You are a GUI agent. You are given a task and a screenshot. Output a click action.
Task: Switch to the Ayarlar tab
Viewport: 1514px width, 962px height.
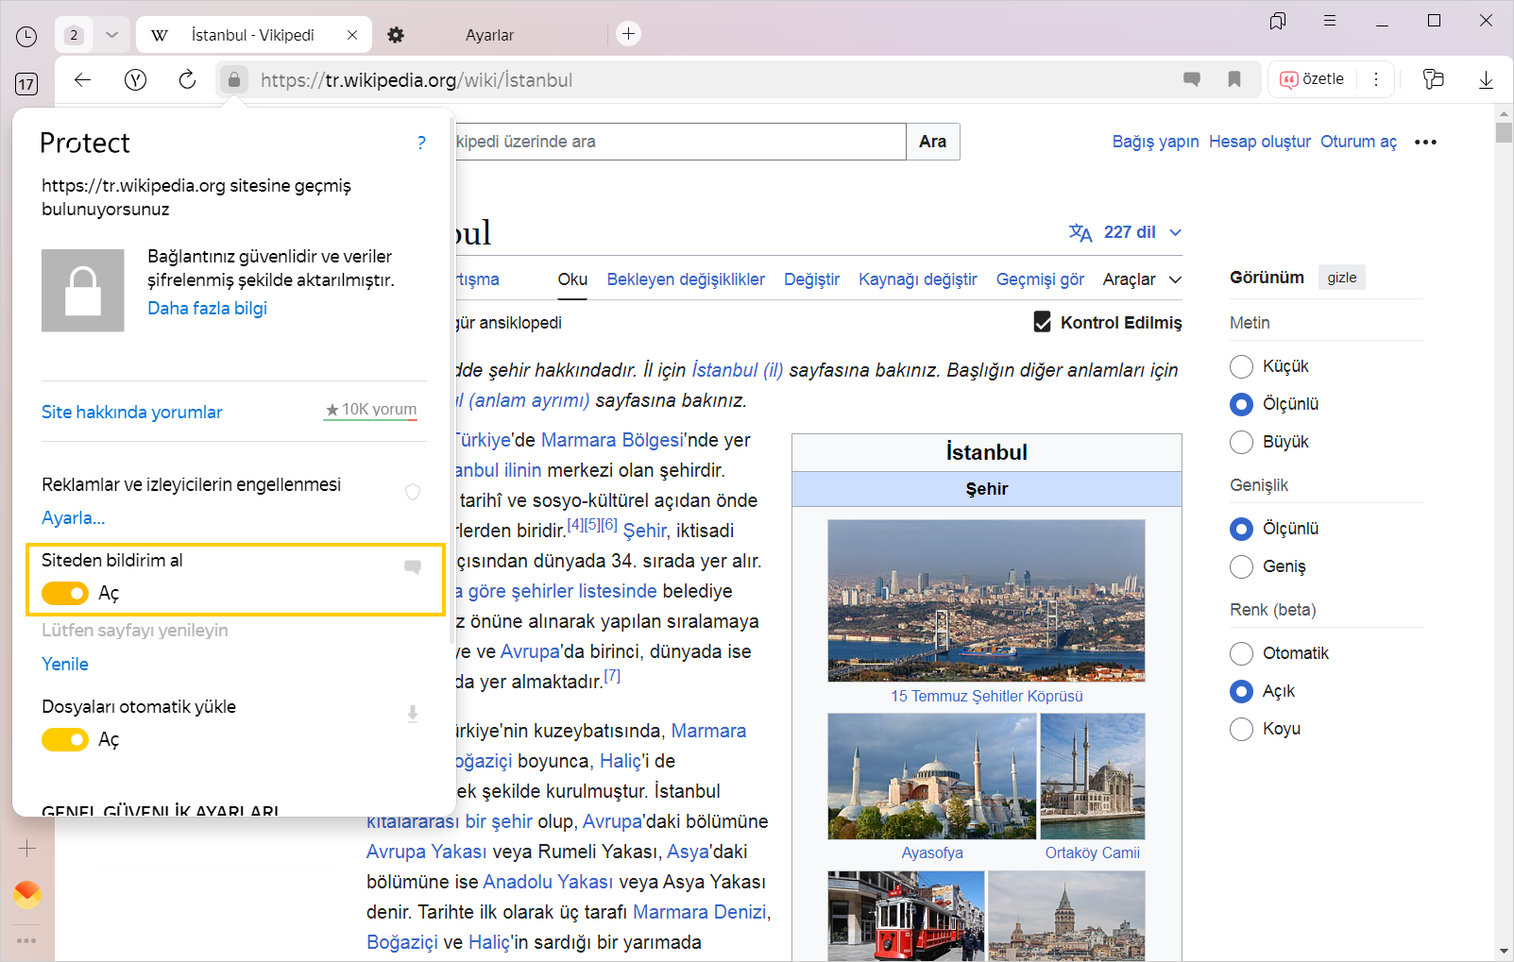pos(488,35)
